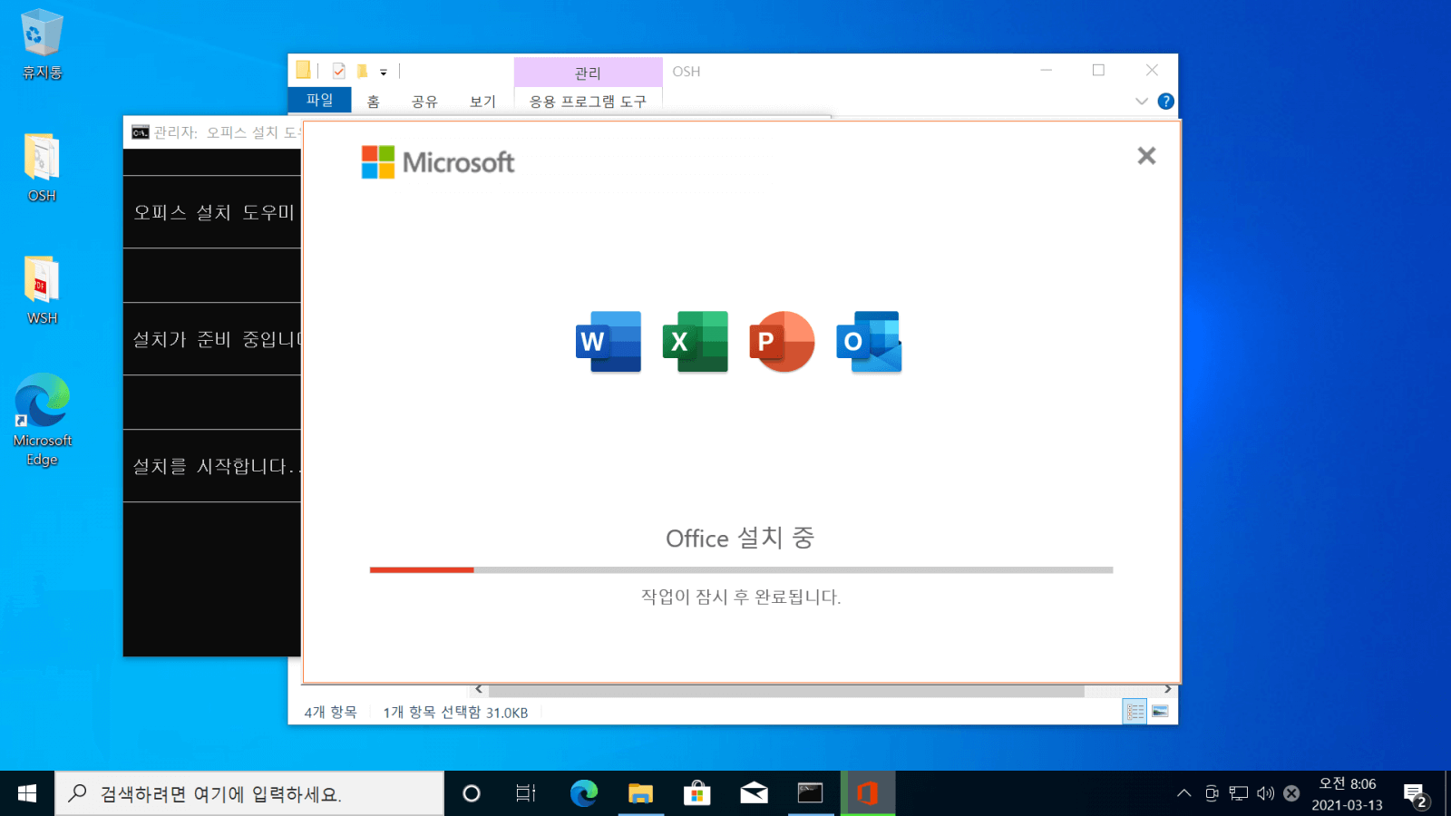Open 응용 프로그램 도구 tab in Explorer

pyautogui.click(x=588, y=101)
